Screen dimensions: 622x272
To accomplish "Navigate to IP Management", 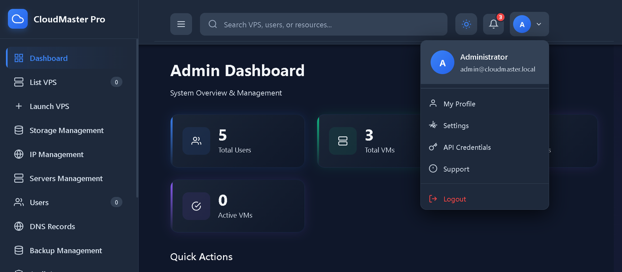I will click(x=69, y=154).
